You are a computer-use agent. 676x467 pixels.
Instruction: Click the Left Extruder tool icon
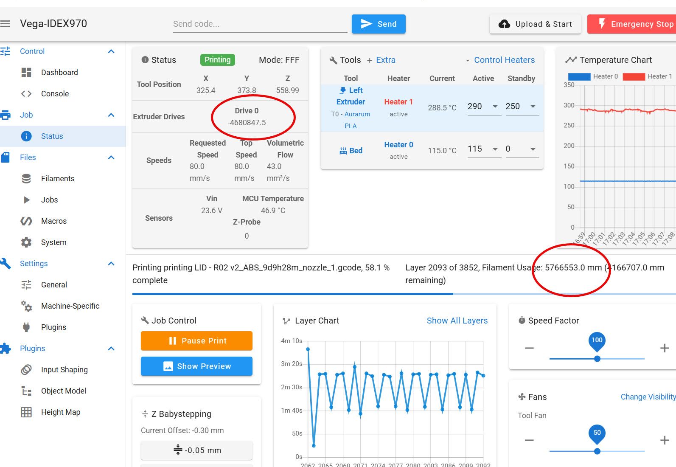tap(343, 90)
